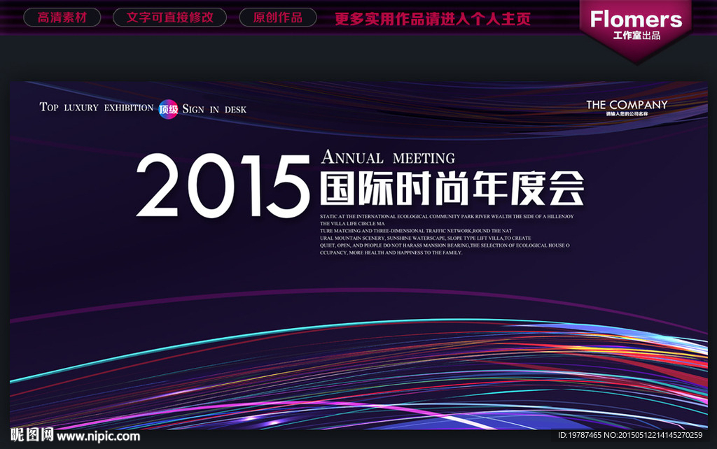Click the 'ANNUAL MEETING' heading
Viewport: 717px width, 449px height.
coord(388,157)
